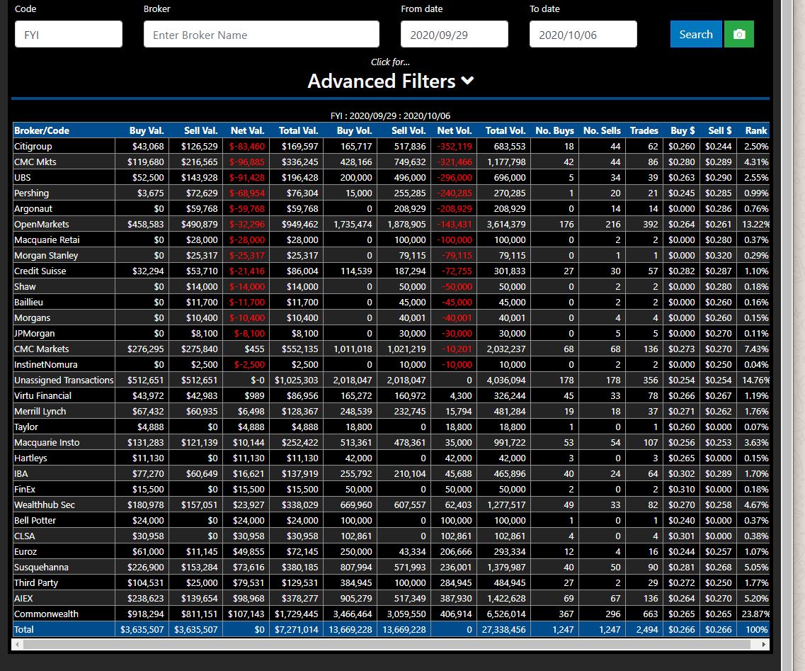805x671 pixels.
Task: Open the To date field 2020/10/06
Action: click(x=583, y=35)
